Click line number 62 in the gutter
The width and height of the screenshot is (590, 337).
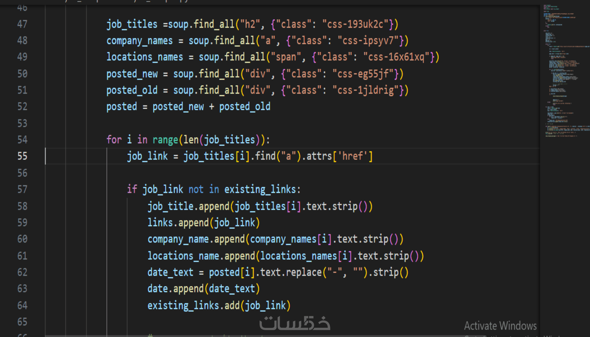22,272
